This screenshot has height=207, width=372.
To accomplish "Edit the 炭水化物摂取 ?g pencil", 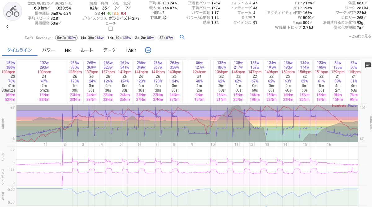I will pyautogui.click(x=363, y=28).
